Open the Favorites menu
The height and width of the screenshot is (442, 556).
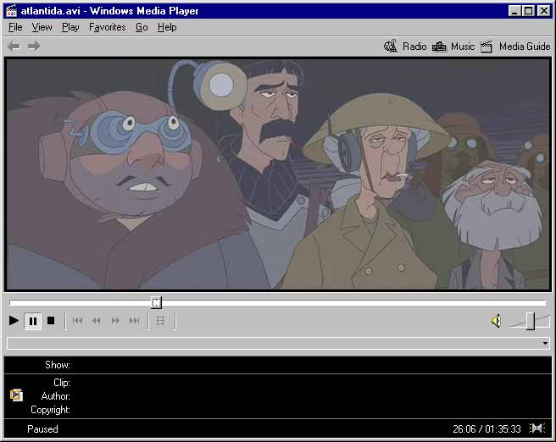click(x=107, y=27)
